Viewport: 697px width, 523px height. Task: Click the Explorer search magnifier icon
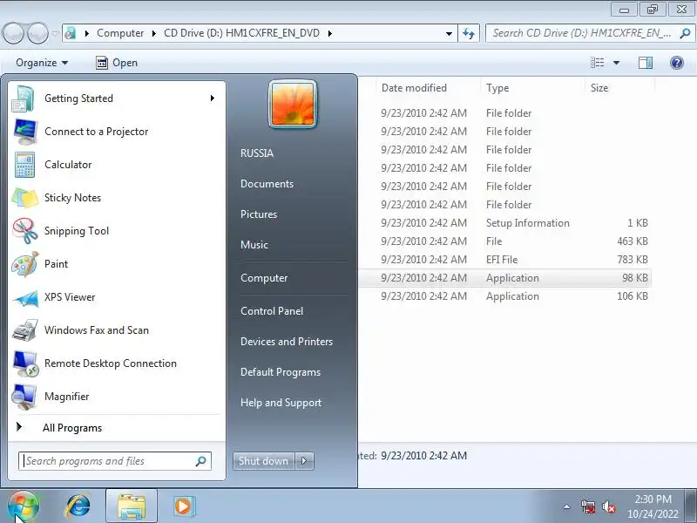click(685, 33)
